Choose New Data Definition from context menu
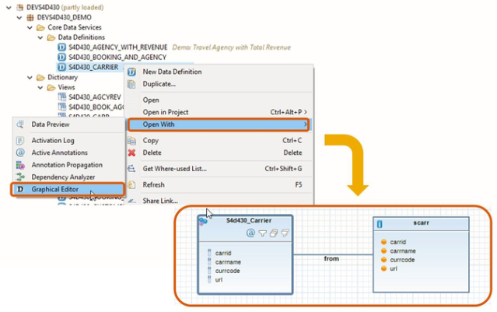497x312 pixels. [172, 72]
